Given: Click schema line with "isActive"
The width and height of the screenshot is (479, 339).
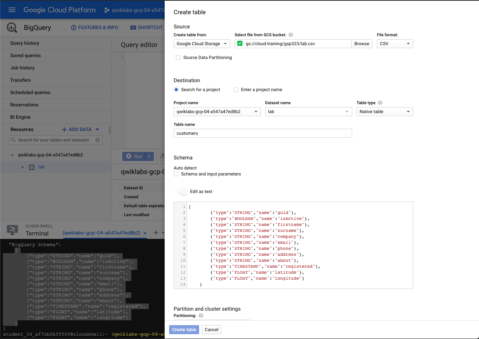Looking at the screenshot, I should [x=260, y=219].
